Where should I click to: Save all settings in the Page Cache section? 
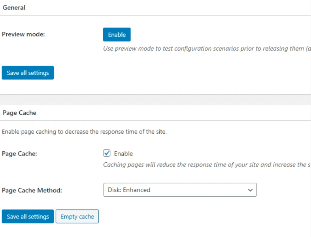28,217
